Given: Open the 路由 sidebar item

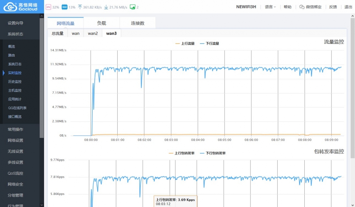Looking at the screenshot, I should click(x=11, y=55).
